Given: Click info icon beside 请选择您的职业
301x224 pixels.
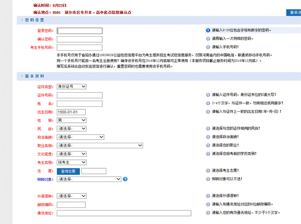Looking at the screenshot, I should click(208, 145).
